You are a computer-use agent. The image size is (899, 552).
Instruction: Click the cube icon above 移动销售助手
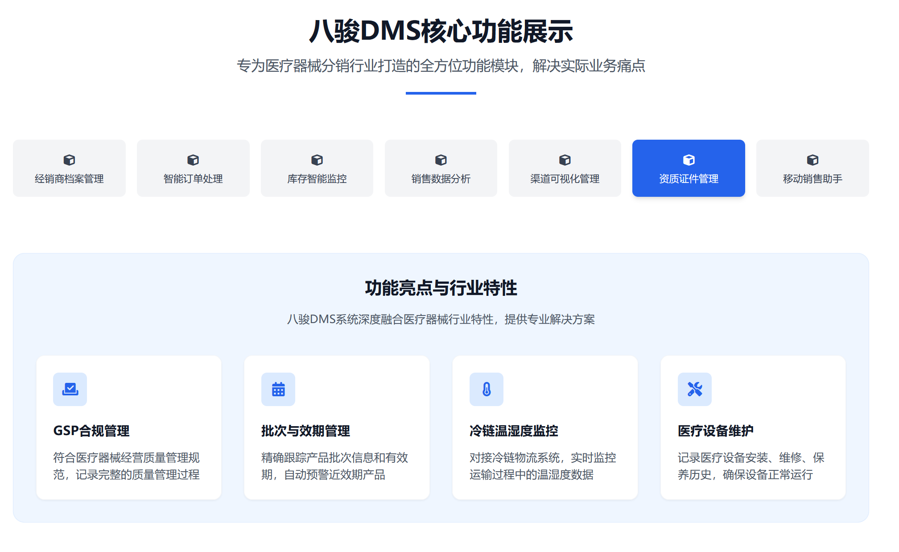(813, 159)
